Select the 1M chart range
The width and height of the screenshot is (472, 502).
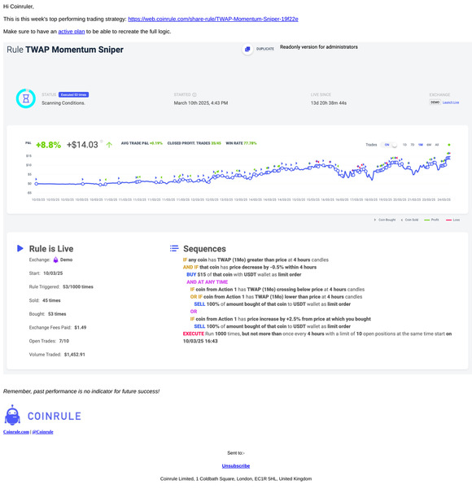coord(421,145)
